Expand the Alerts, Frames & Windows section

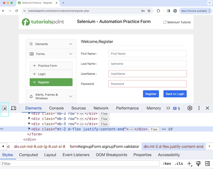[x=71, y=96]
